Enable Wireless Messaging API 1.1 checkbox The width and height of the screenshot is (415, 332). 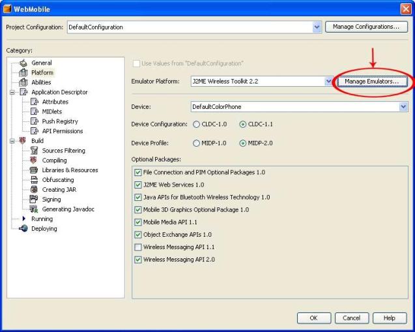click(x=137, y=247)
